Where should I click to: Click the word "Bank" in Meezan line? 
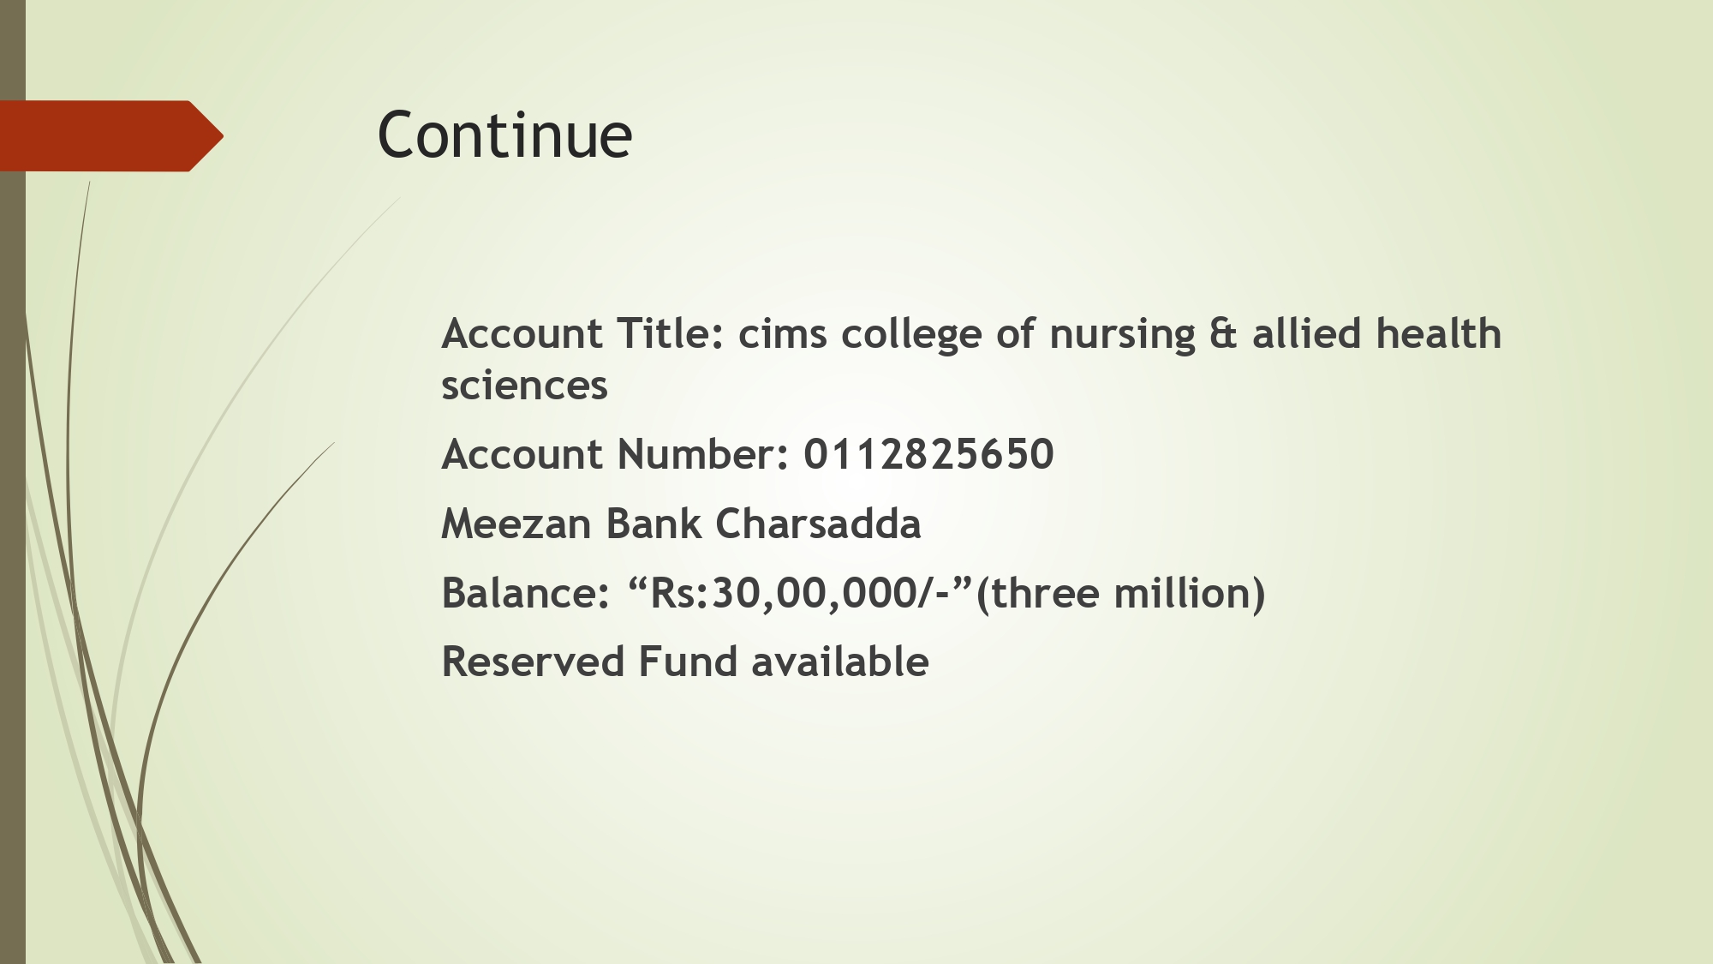[x=654, y=524]
